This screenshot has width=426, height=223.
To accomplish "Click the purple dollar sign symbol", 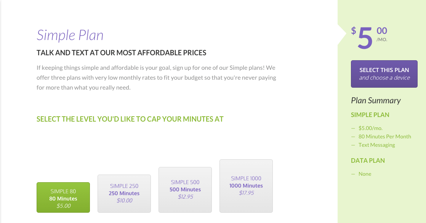I will click(x=354, y=30).
